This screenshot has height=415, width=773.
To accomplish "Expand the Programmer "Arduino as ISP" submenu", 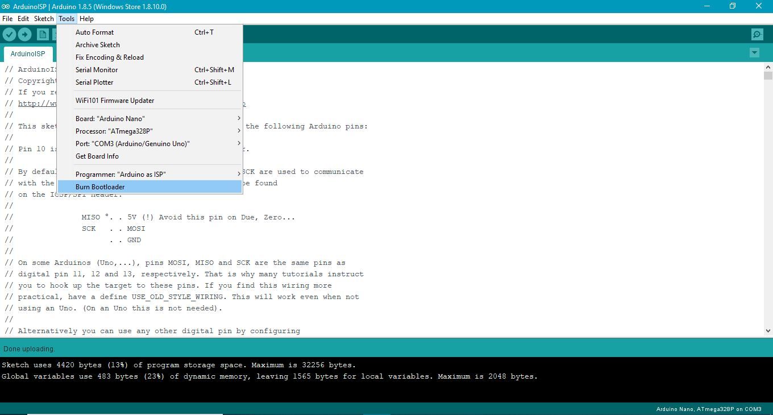I will tap(119, 173).
